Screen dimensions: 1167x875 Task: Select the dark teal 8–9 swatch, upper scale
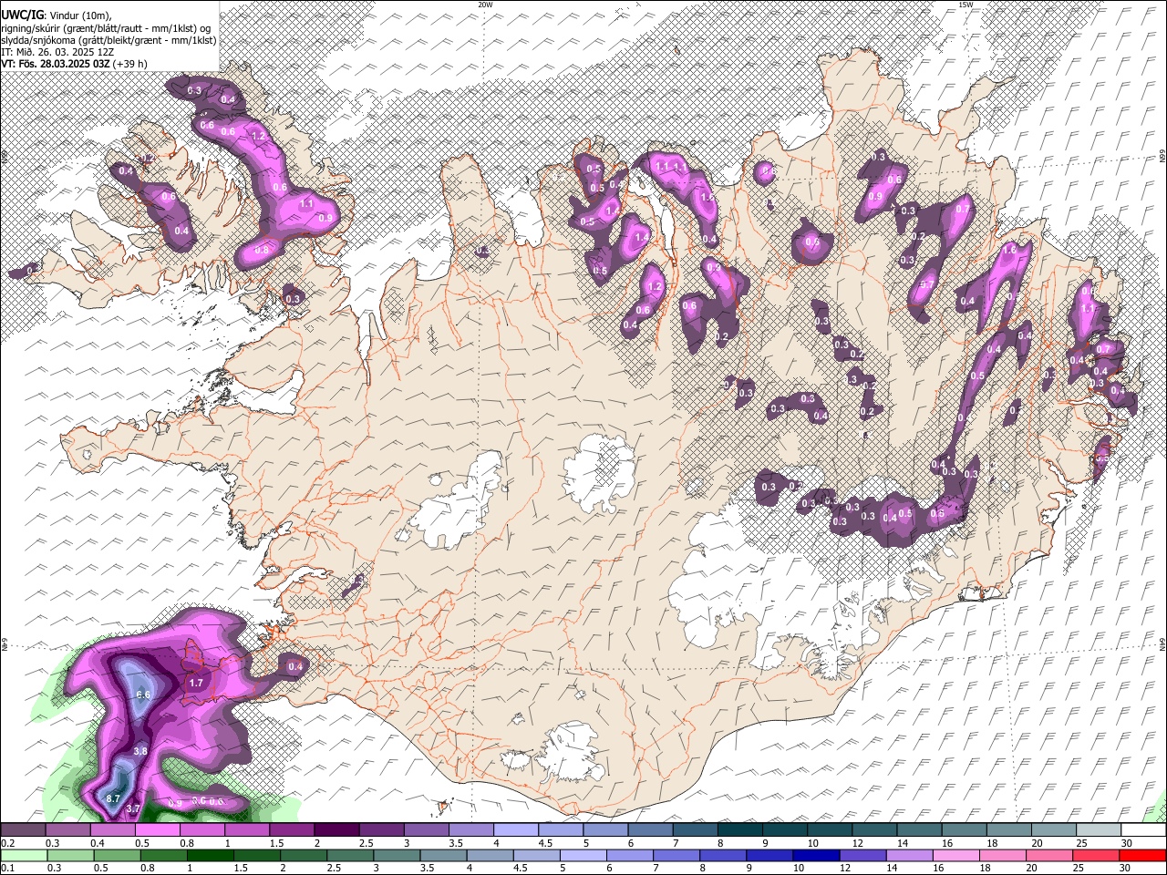[x=740, y=829]
